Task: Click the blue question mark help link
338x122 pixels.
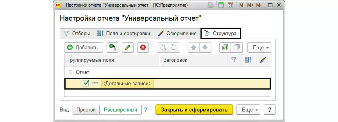Action: 146,110
